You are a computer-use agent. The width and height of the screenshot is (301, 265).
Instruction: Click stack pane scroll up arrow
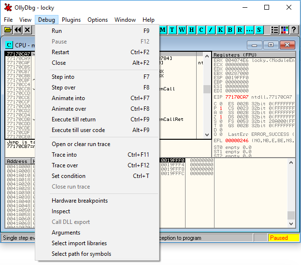pyautogui.click(x=291, y=163)
